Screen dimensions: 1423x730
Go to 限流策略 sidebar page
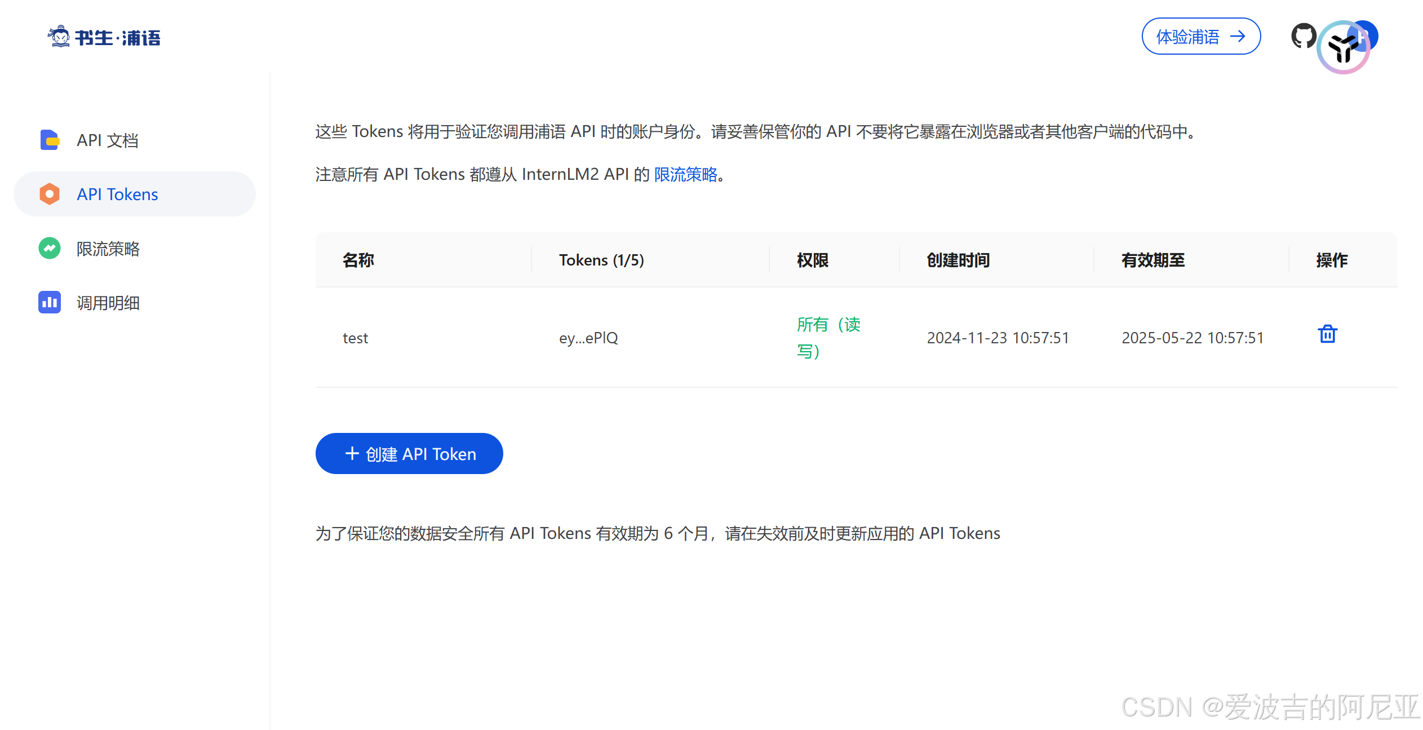pos(108,249)
